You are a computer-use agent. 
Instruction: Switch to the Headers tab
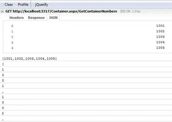point(17,18)
